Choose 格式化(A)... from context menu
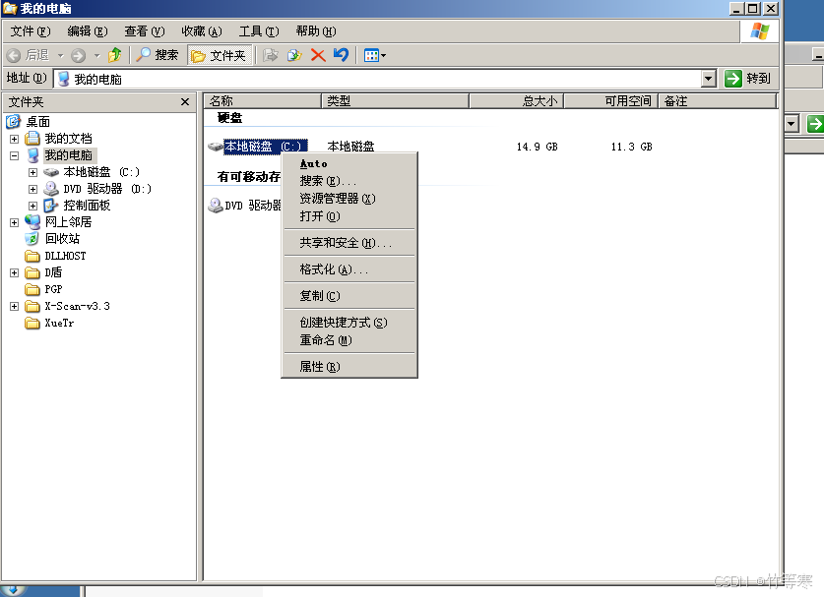Screen dimensions: 824x597 (333, 269)
